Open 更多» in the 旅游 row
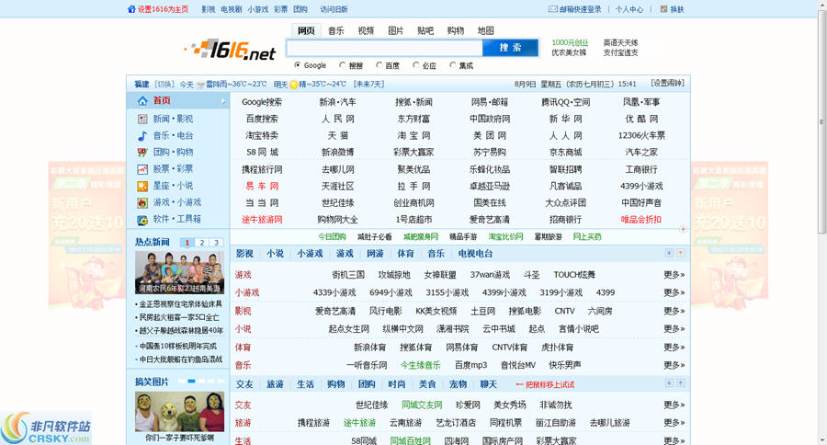Viewport: 827px width, 445px height. (674, 422)
